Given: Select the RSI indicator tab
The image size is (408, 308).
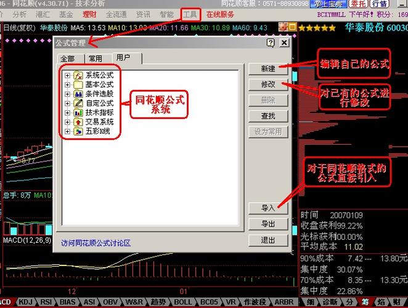Looking at the screenshot, I should (46, 302).
